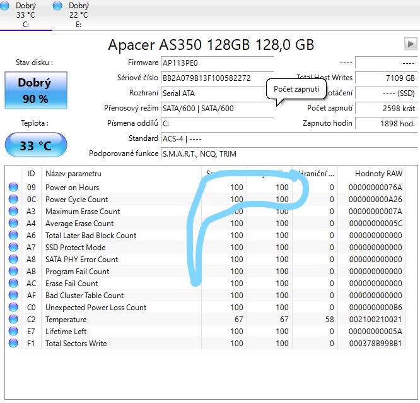Click the Firmware value field AP113PE0
Viewport: 420px width, 403px height.
[216, 63]
